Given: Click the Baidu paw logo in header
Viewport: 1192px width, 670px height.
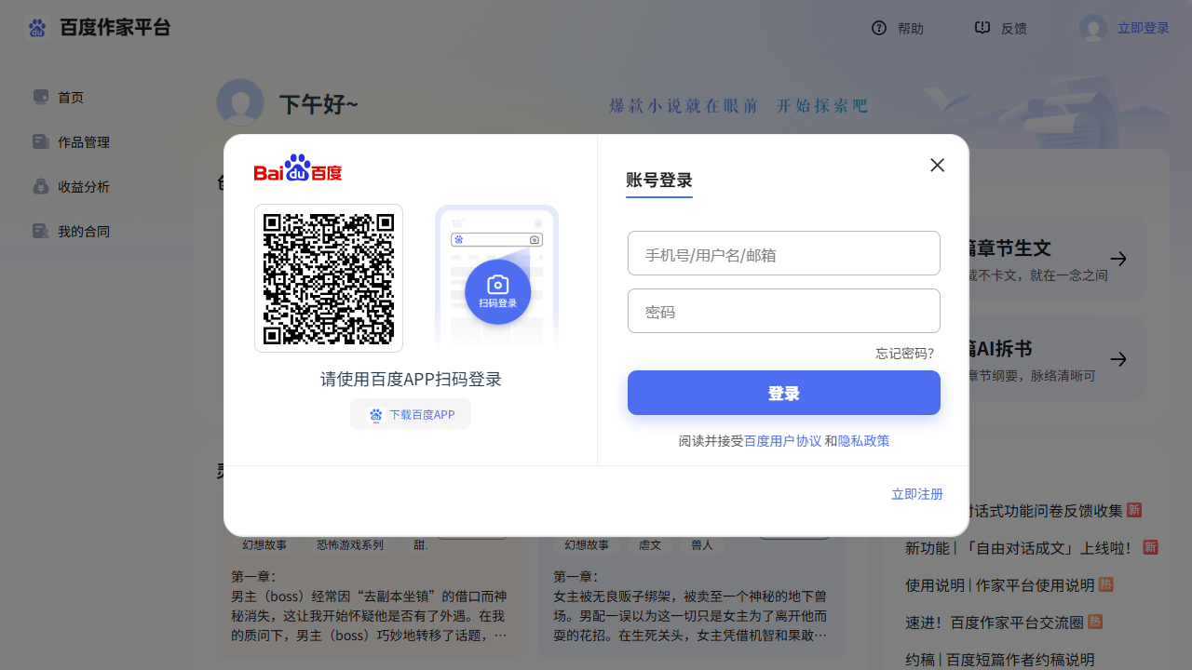Looking at the screenshot, I should click(x=37, y=28).
